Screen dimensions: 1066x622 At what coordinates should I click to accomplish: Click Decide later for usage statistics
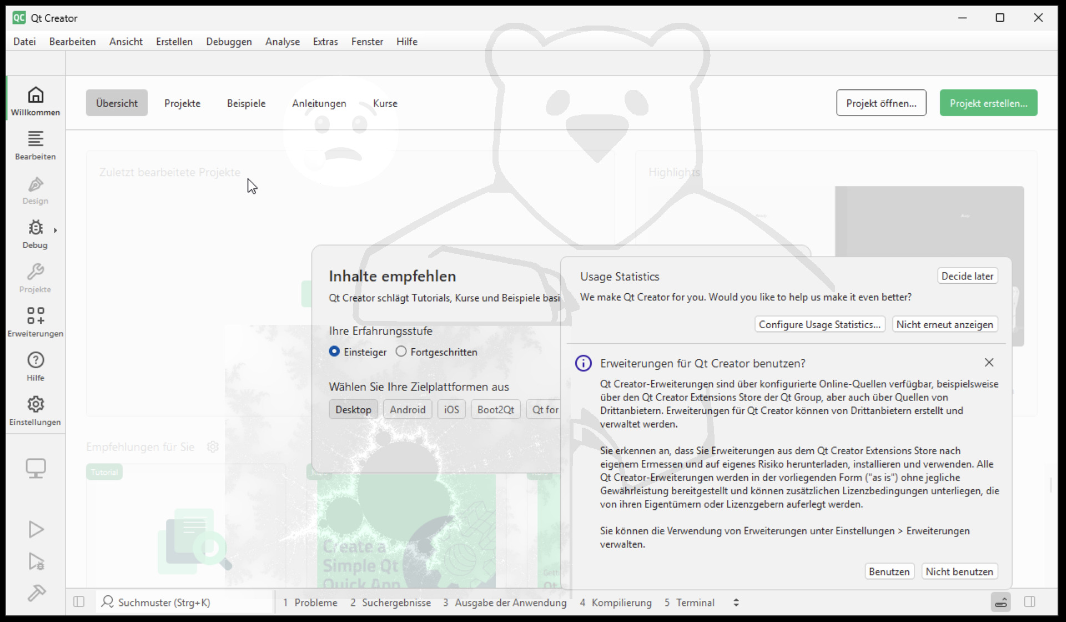(967, 276)
